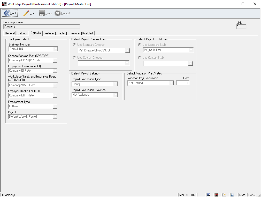Click the Save floppy disk button
The width and height of the screenshot is (261, 197).
coord(45,13)
